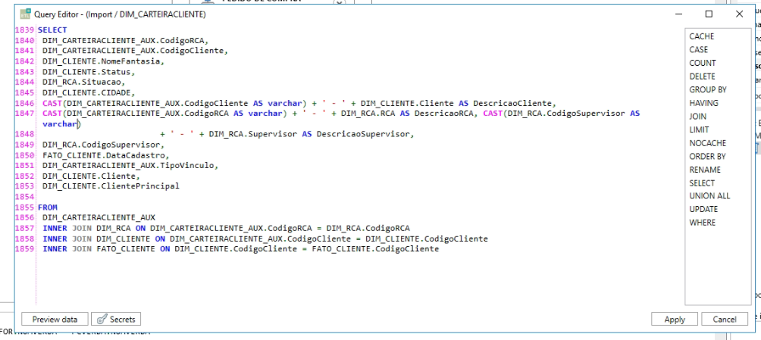Insert the HAVING keyword from list
The width and height of the screenshot is (761, 340).
point(703,103)
